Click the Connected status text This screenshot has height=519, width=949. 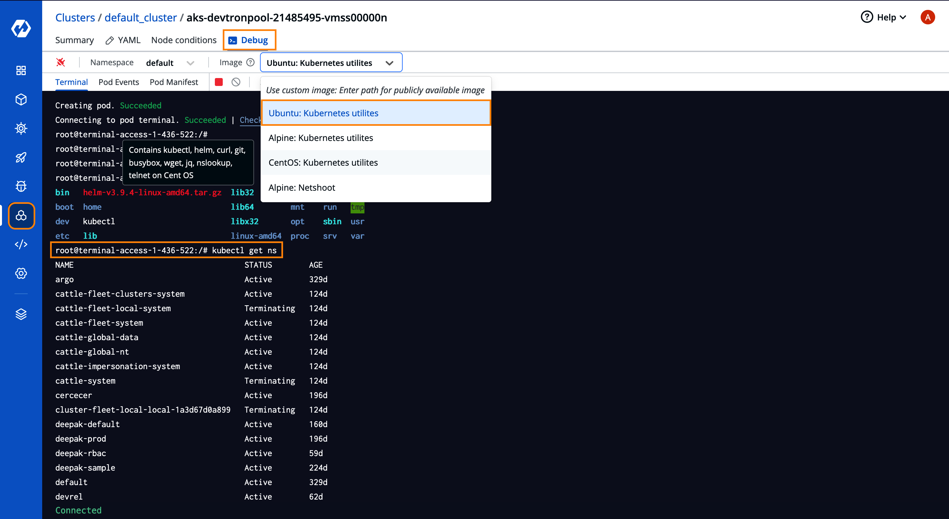click(78, 510)
